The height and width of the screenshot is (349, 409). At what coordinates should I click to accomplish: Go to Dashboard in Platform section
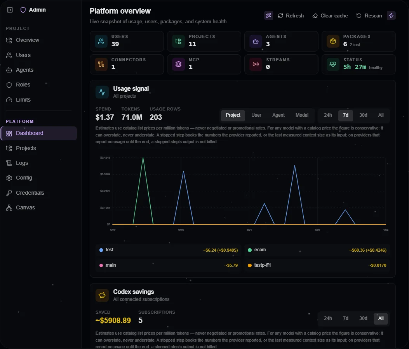38,133
